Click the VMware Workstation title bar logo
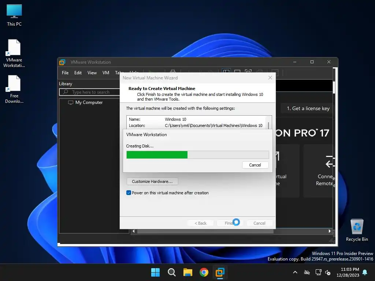 point(62,62)
